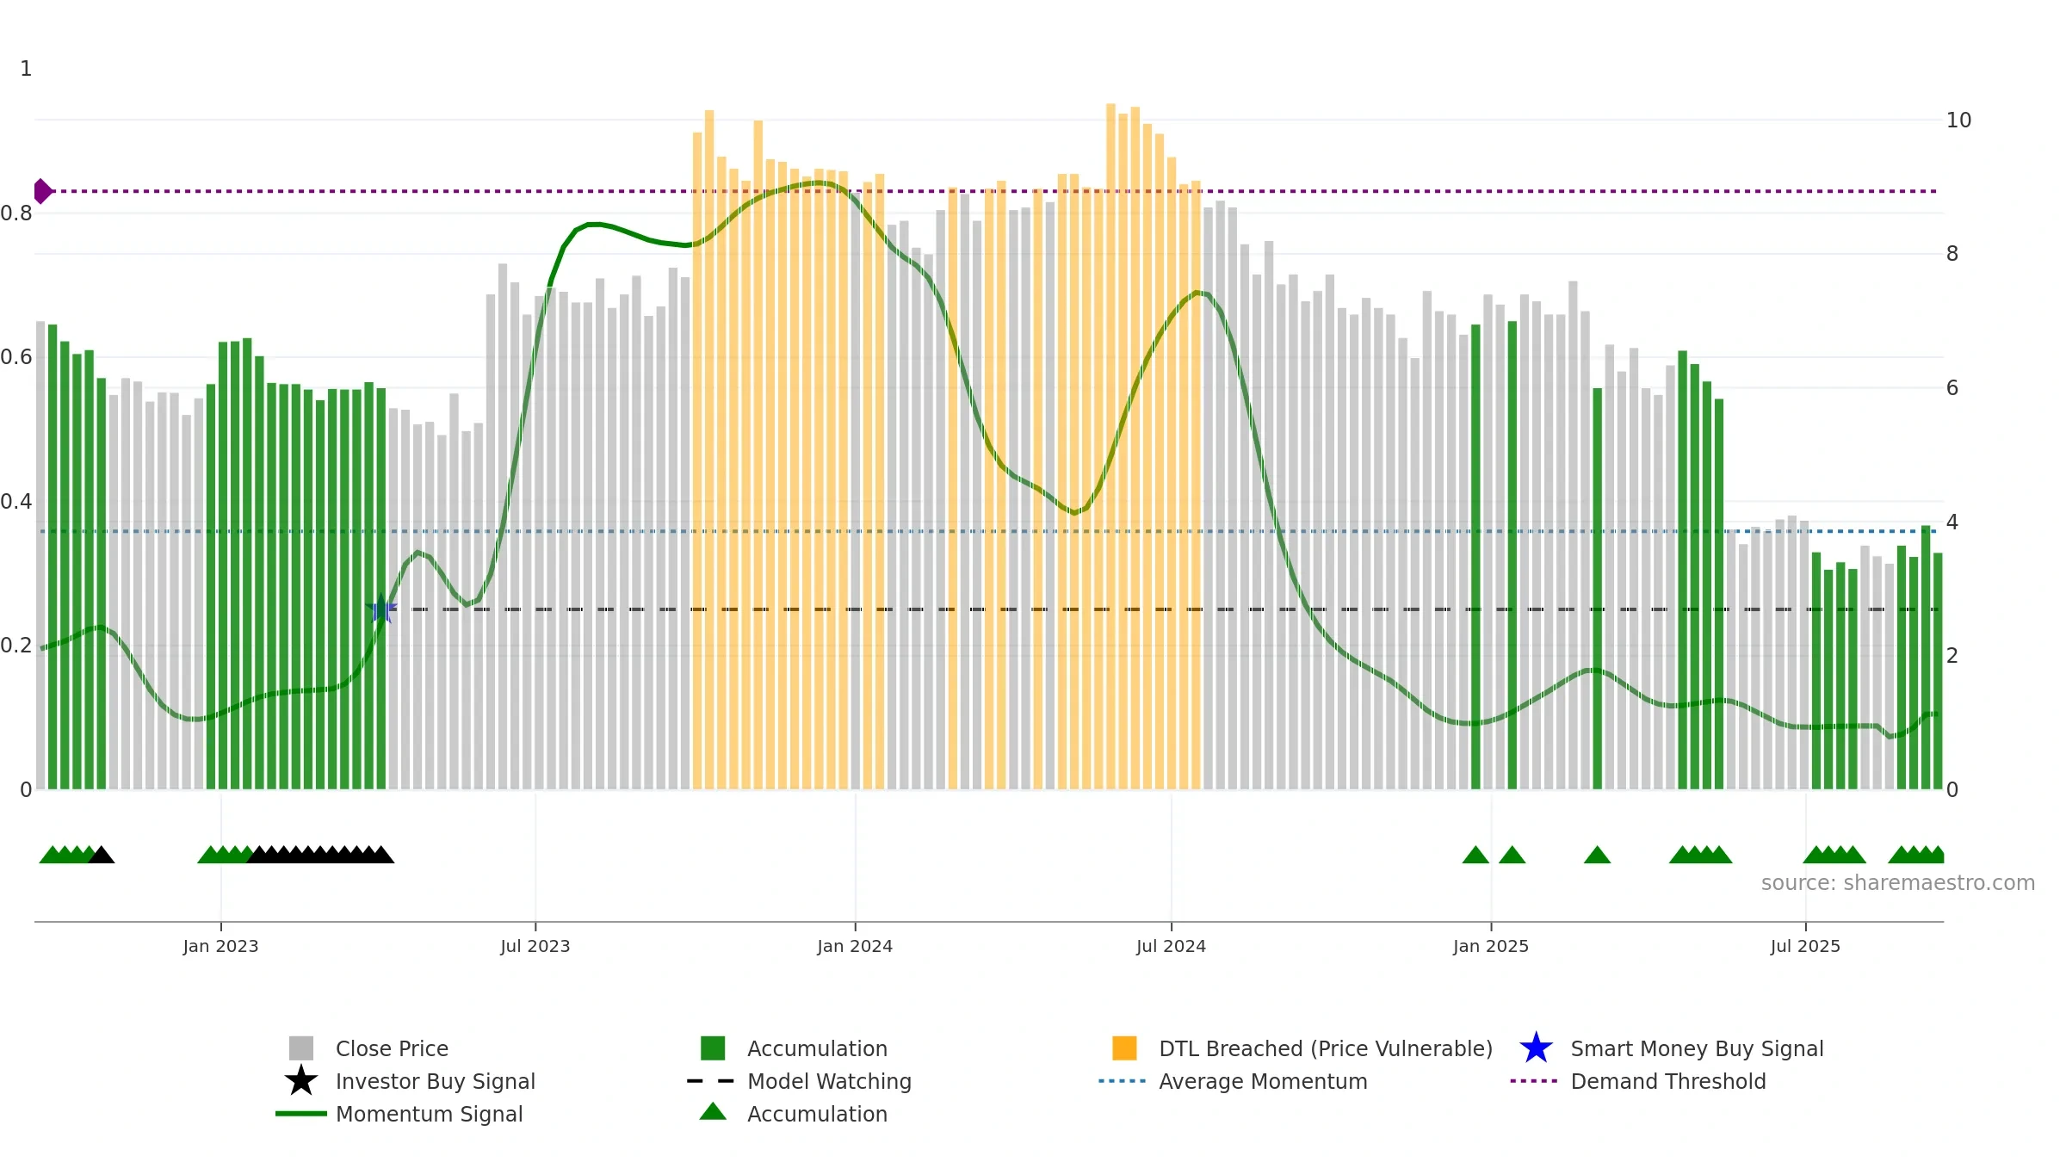Screen dimensions: 2066x1162
Task: Click the Model Watching legend label
Action: (x=829, y=1081)
